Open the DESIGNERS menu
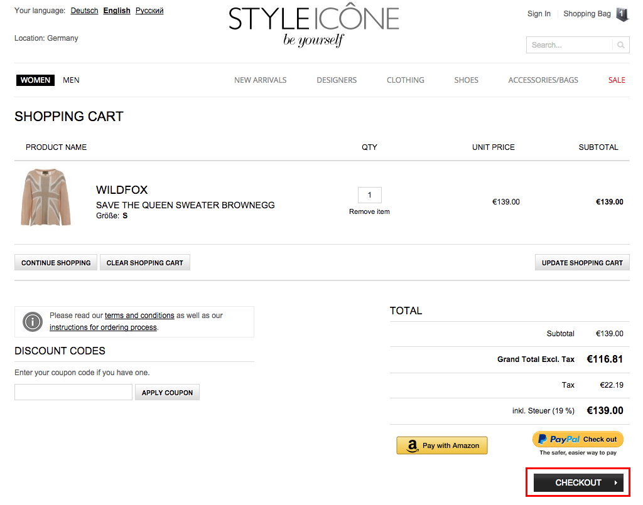Viewport: 643px width, 505px height. (337, 80)
